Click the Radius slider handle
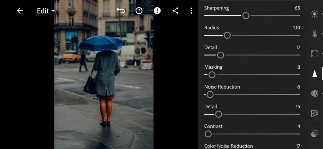Image resolution: width=323 pixels, height=149 pixels. pyautogui.click(x=227, y=35)
